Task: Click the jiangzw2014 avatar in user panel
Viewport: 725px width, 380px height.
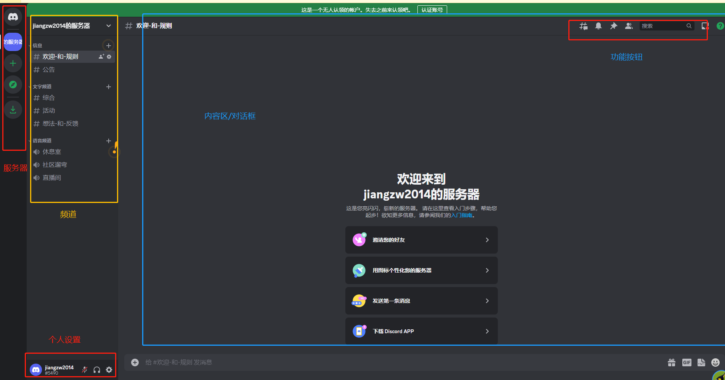Action: pos(36,370)
